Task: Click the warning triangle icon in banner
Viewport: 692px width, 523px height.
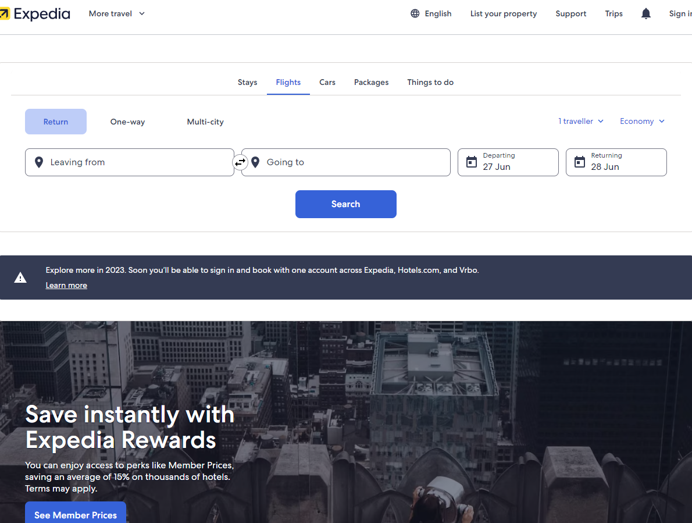Action: pyautogui.click(x=20, y=277)
